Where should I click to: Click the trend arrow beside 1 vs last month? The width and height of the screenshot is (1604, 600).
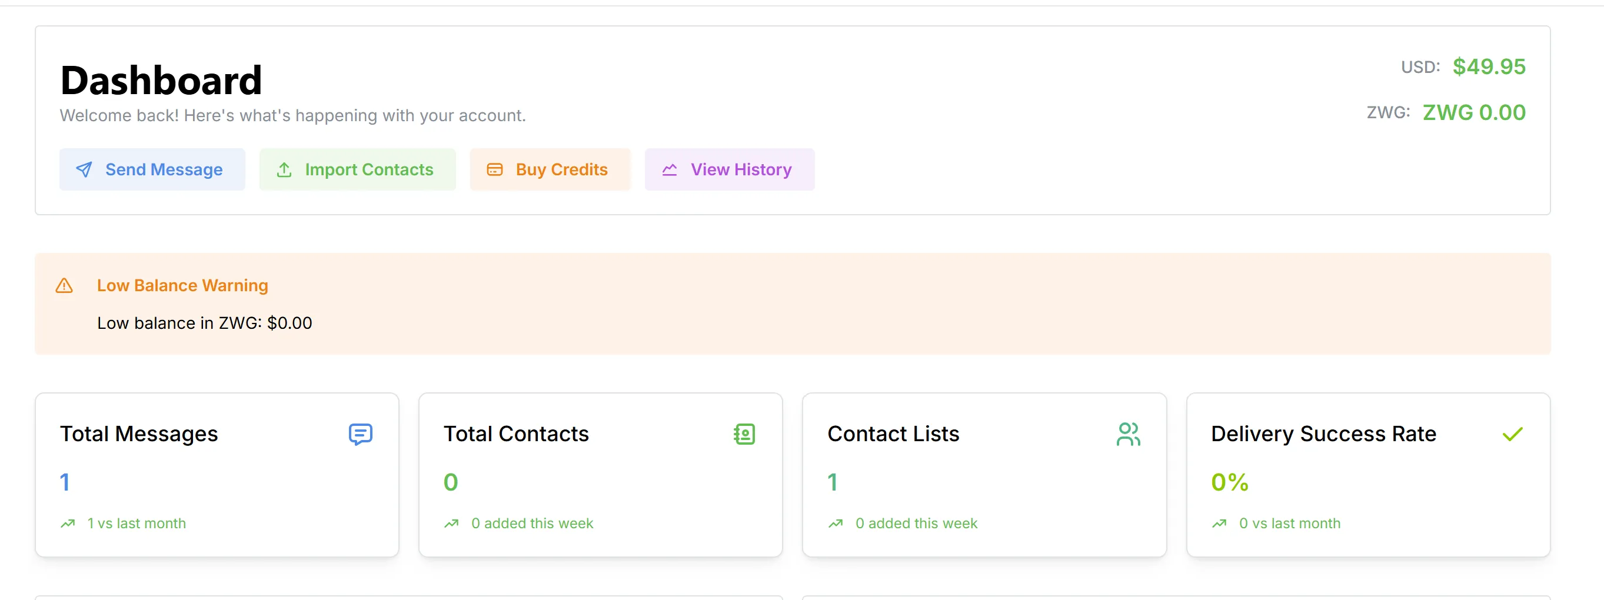click(68, 524)
